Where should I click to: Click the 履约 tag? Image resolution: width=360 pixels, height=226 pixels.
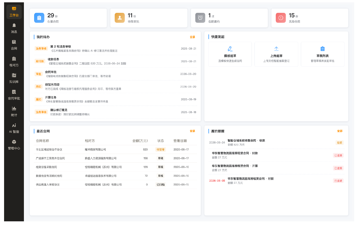tap(38, 99)
